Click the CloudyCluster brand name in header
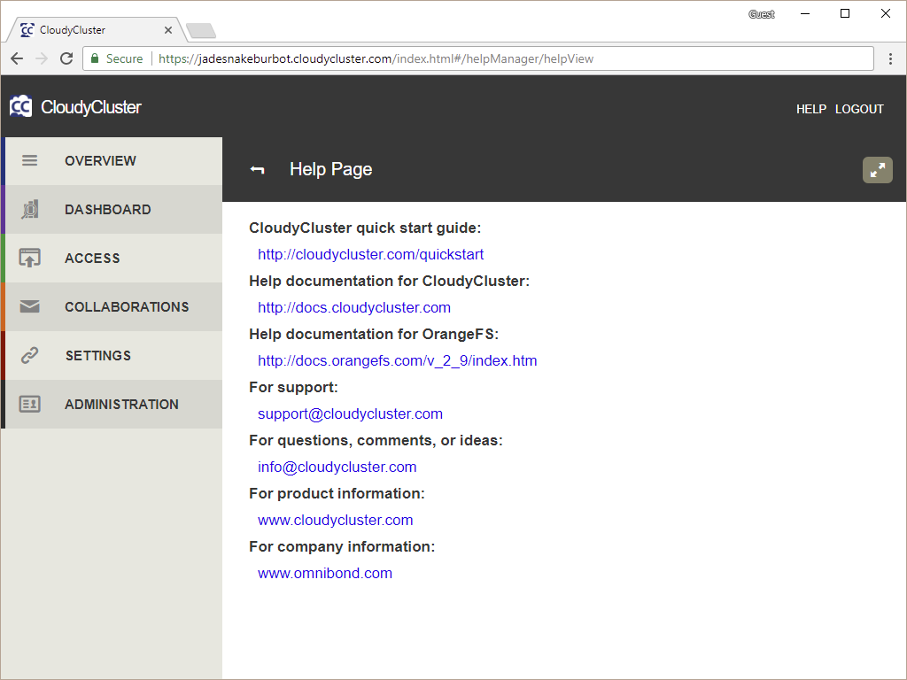Screen dimensions: 907x680 click(91, 107)
